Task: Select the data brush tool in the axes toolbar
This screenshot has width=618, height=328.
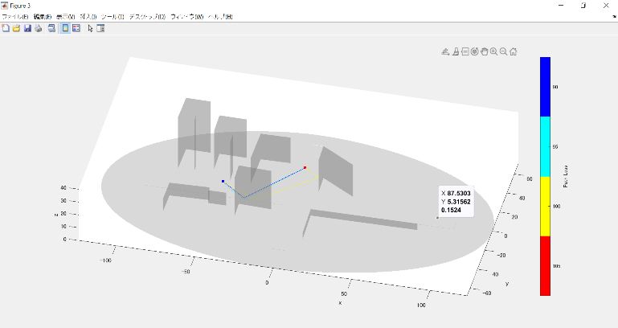Action: click(455, 51)
